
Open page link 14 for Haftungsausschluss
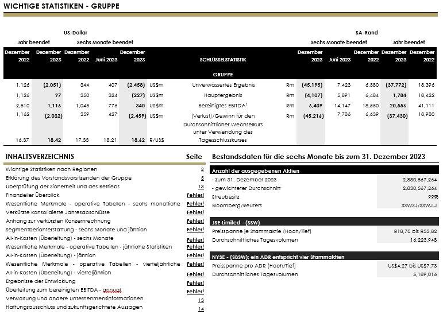[201, 309]
